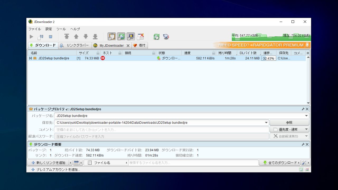
Task: Pause downloads using the pause icon
Action: (41, 37)
